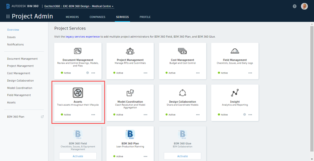Click Active status on the Insight card
This screenshot has height=161, width=314.
pyautogui.click(x=223, y=114)
